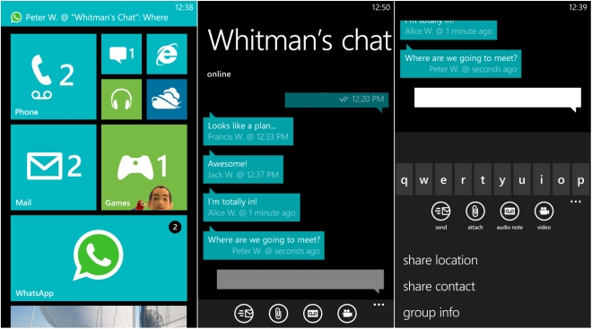Tap attach paperclip icon in middle chat app bar
The height and width of the screenshot is (329, 592).
tap(278, 313)
